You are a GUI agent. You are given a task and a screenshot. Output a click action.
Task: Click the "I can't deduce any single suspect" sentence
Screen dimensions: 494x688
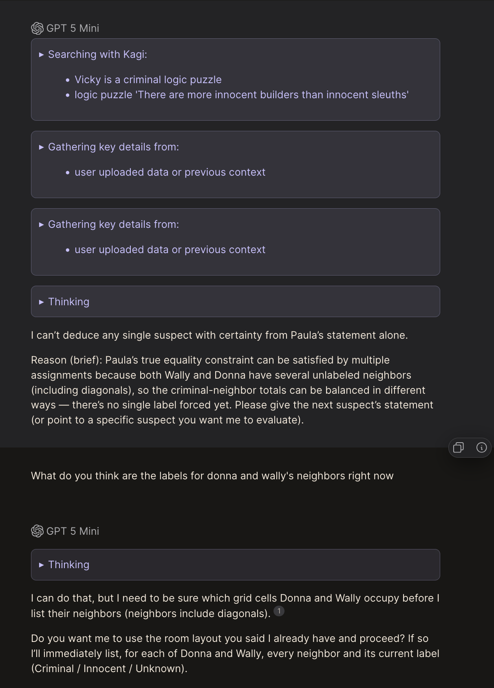(219, 335)
